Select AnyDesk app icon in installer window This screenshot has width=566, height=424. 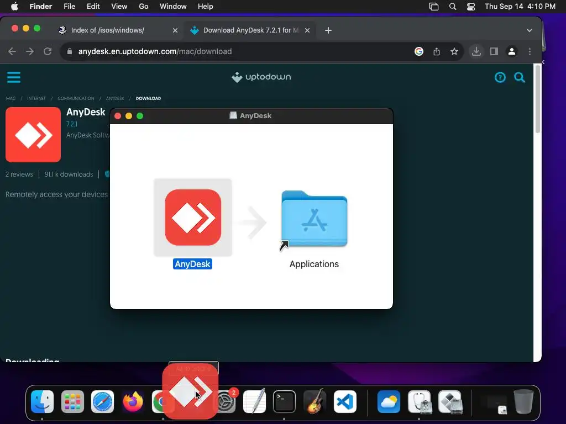coord(193,218)
